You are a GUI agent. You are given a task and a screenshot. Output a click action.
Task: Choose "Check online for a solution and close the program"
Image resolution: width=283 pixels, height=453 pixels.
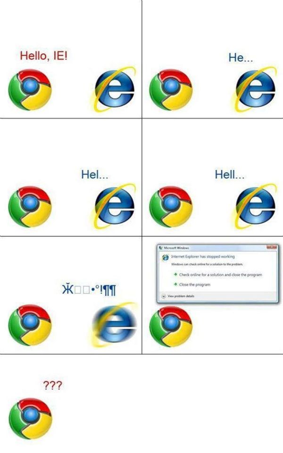(220, 275)
